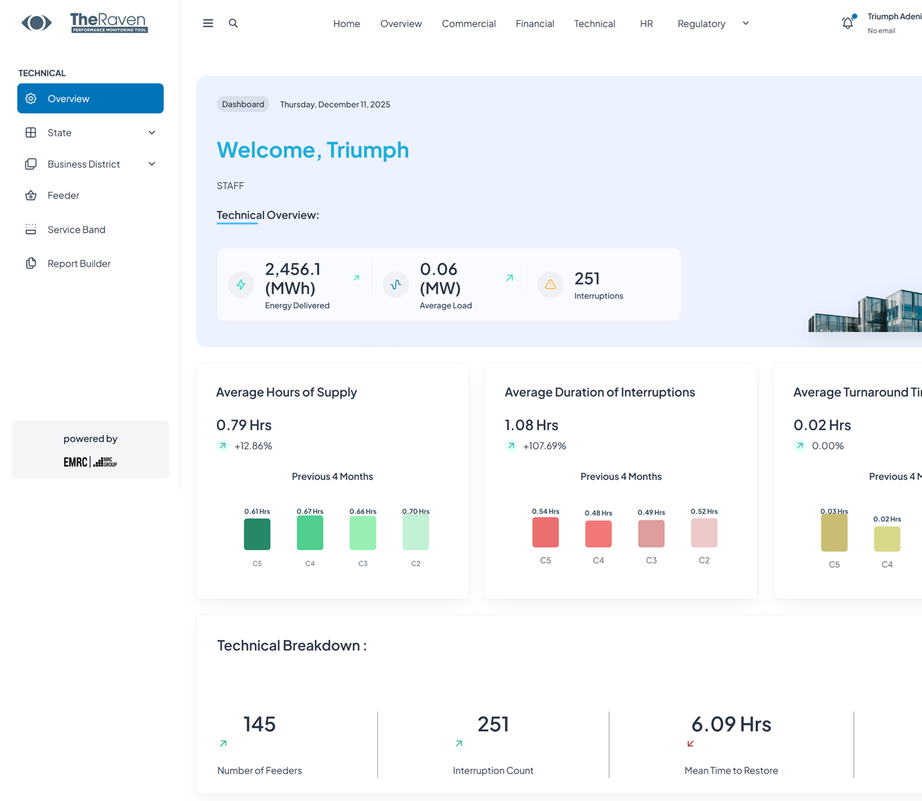
Task: Click the C5 0.03 Hrs turnaround bar
Action: pos(834,532)
